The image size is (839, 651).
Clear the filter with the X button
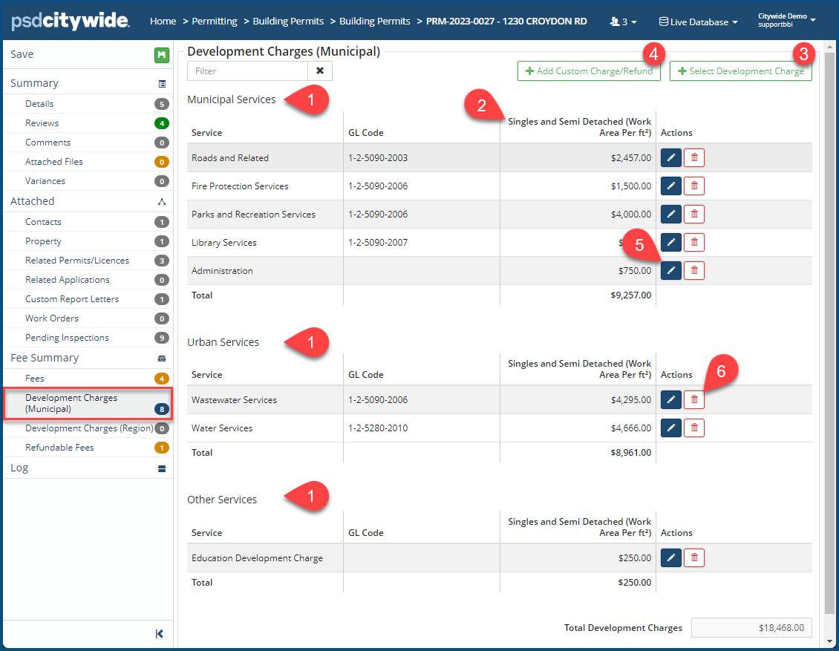click(320, 71)
